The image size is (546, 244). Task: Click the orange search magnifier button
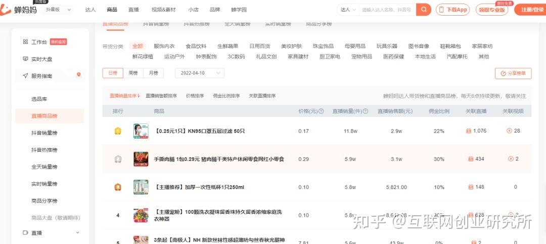click(424, 10)
